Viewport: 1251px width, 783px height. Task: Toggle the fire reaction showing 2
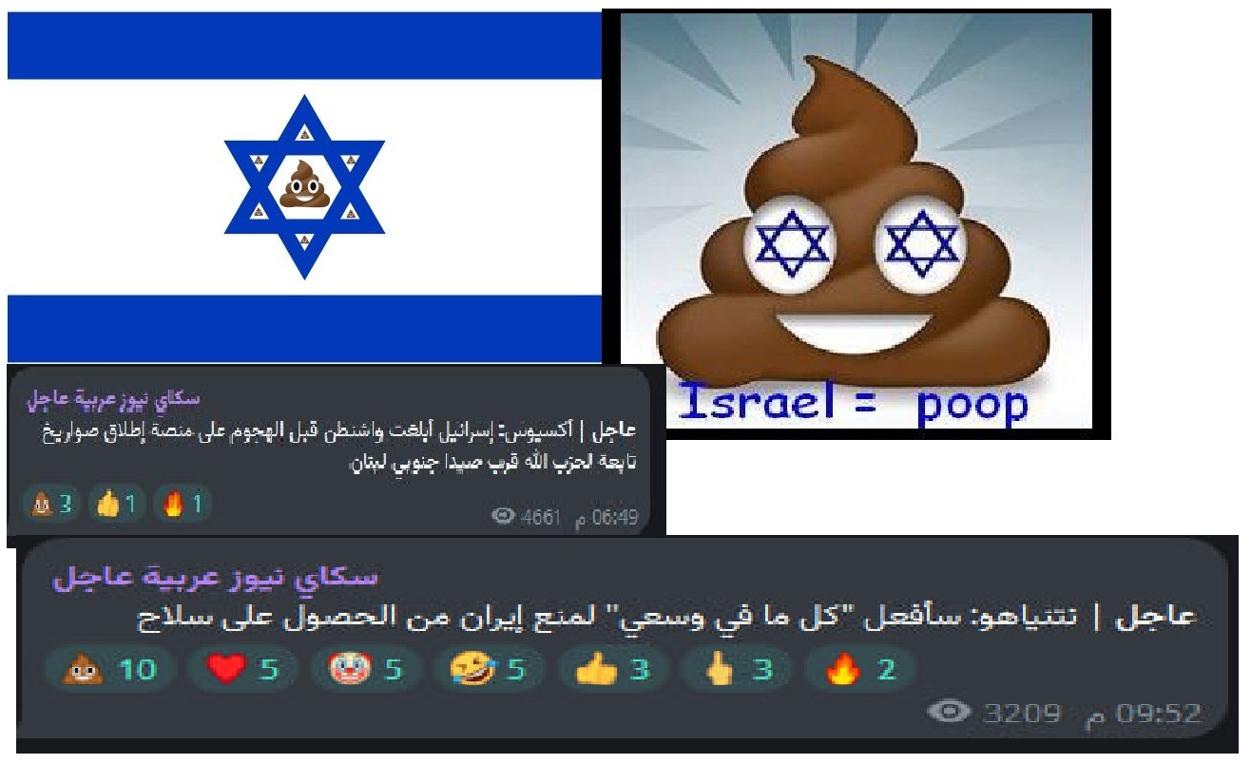(x=857, y=671)
